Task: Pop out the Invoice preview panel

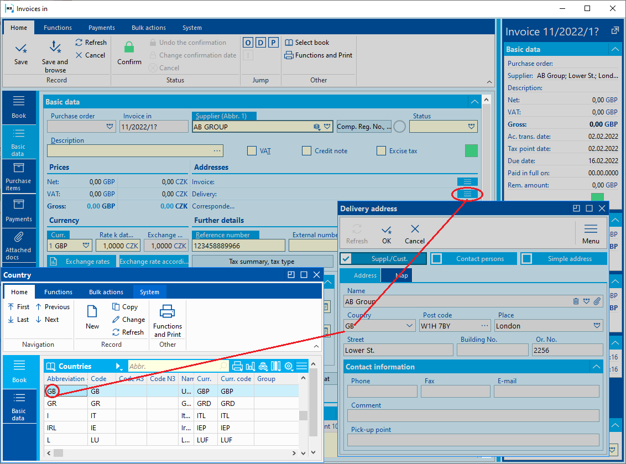Action: (615, 31)
